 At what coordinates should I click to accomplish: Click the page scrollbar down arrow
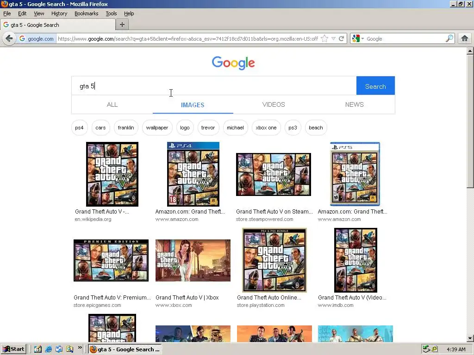(470, 338)
